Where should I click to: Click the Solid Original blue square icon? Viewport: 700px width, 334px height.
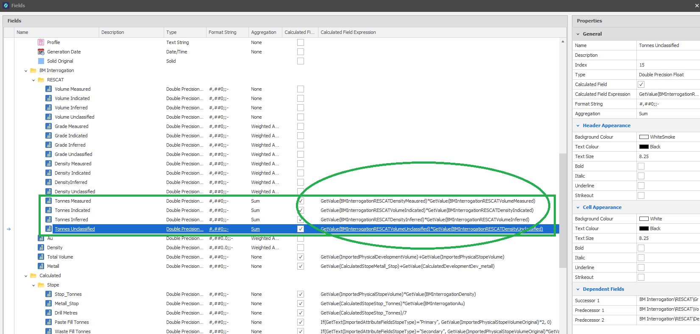41,61
